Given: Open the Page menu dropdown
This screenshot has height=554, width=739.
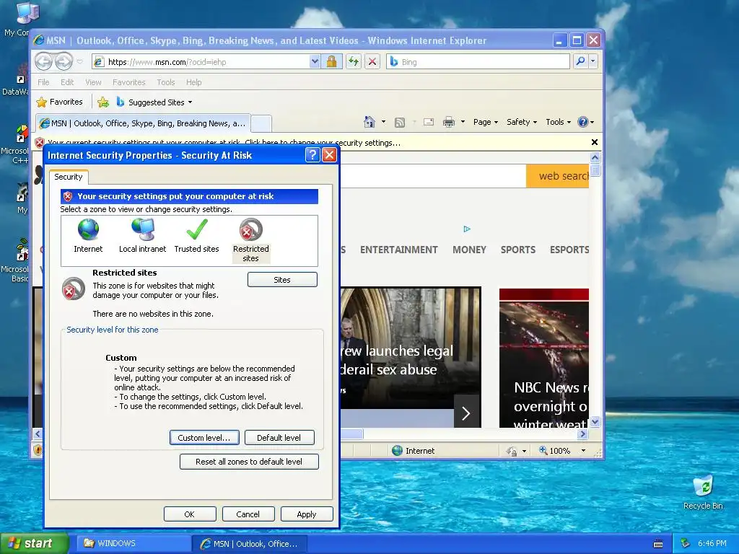Looking at the screenshot, I should pos(486,122).
